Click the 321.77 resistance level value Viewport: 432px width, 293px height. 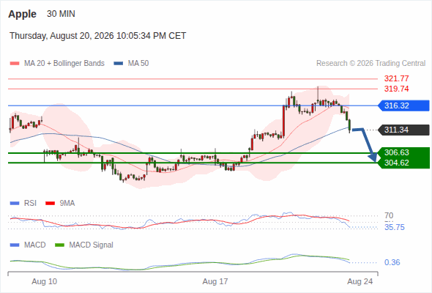click(396, 78)
